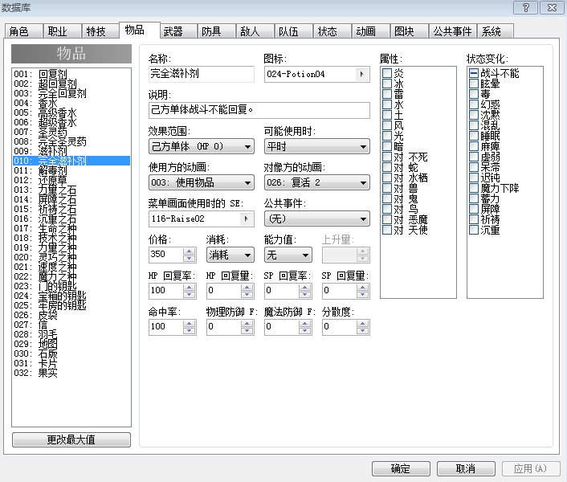Screen dimensions: 567x482
Task: Open the 对像方的动画 dropdown
Action: (317, 182)
